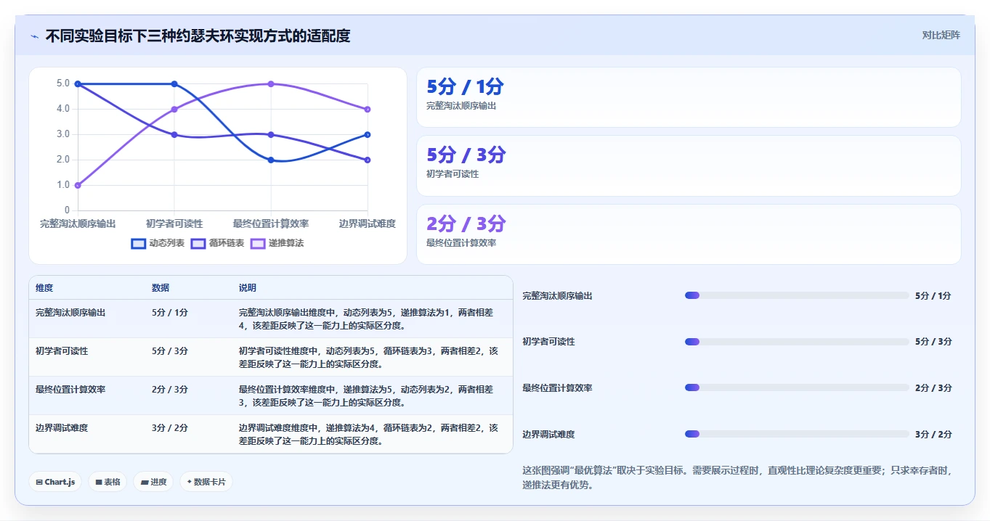The height and width of the screenshot is (521, 990).
Task: Click the description starting 边界调试难度维度中 in the table
Action: (x=368, y=434)
